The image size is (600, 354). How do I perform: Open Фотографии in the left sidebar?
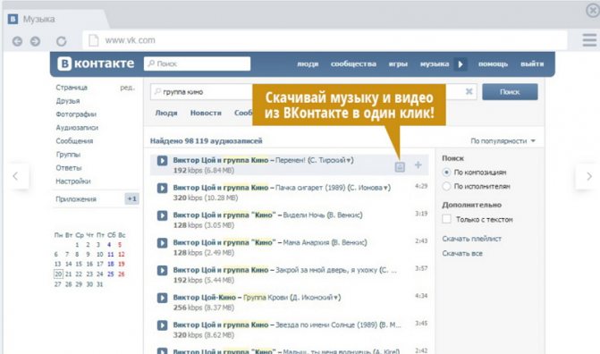pos(76,114)
